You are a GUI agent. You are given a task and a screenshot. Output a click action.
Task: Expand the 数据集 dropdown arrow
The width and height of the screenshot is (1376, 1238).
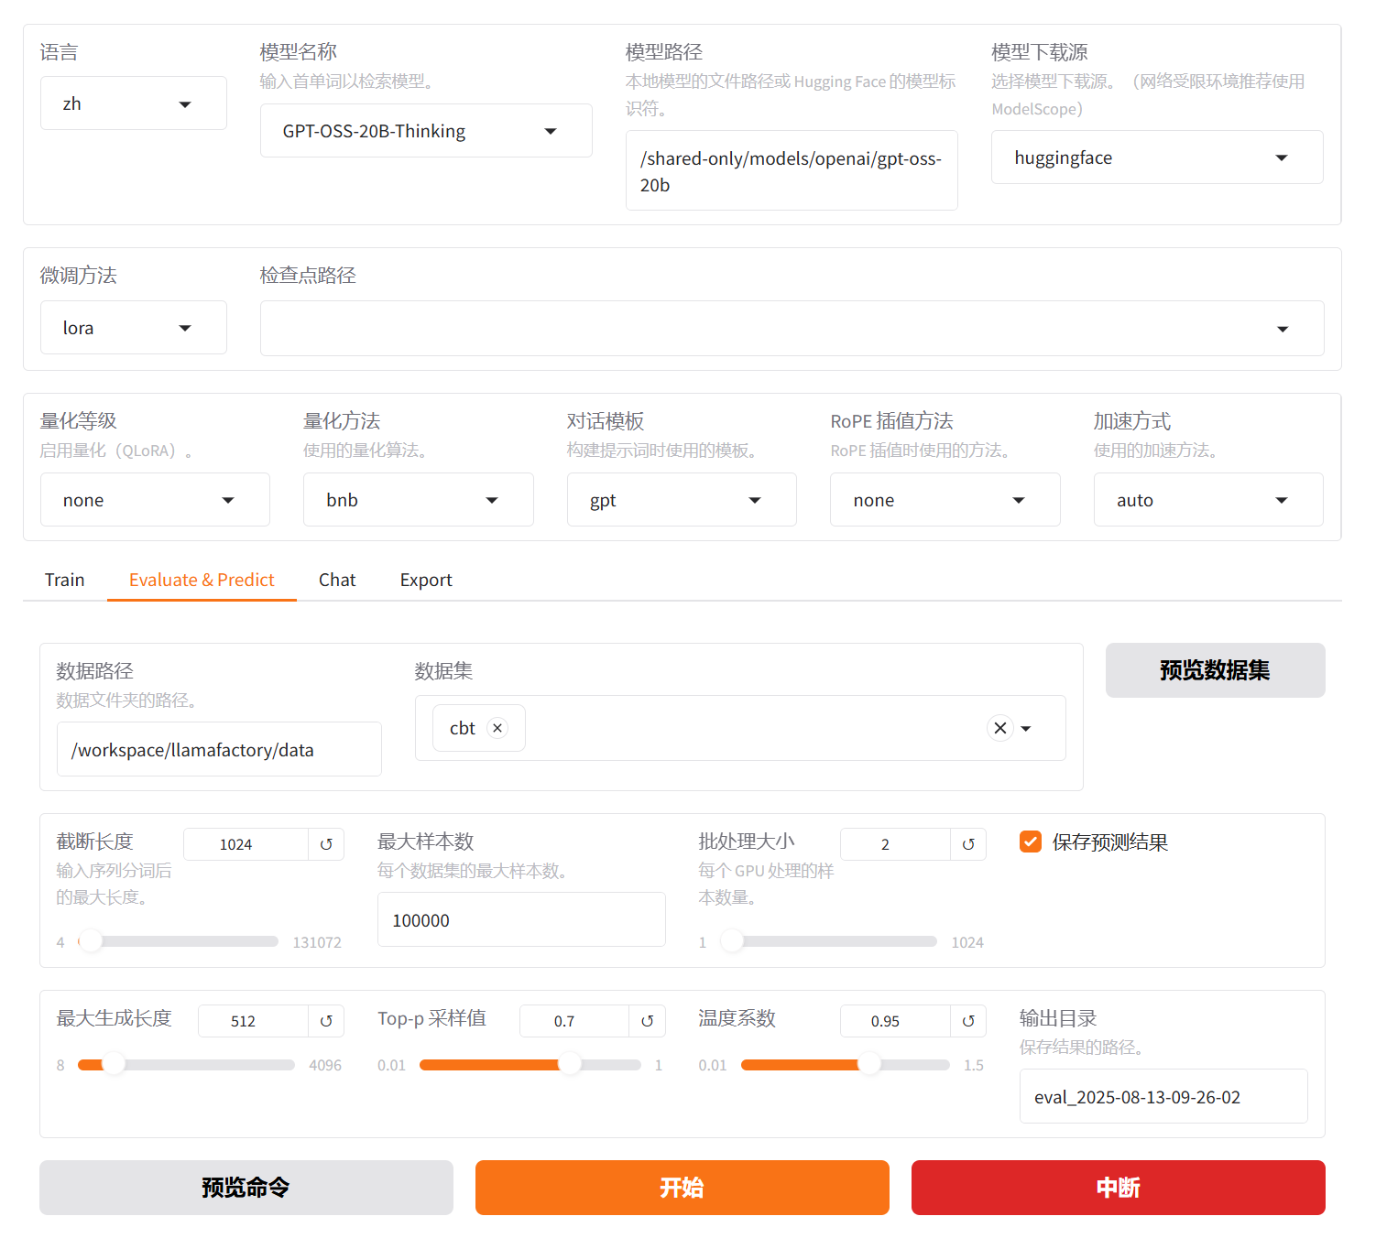click(1026, 729)
